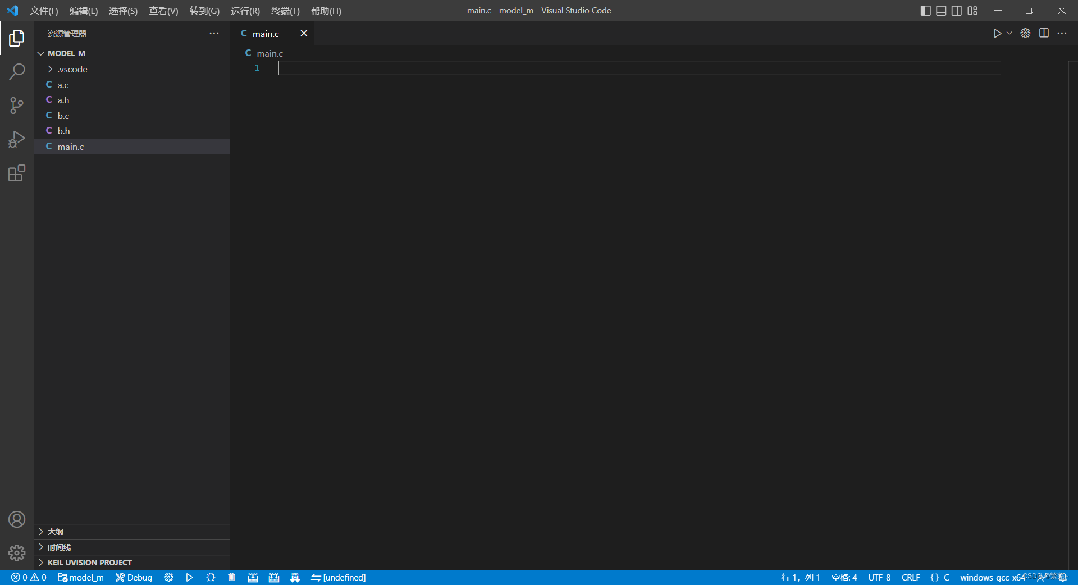Viewport: 1078px width, 585px height.
Task: Expand the 时间线 timeline section
Action: pos(132,547)
